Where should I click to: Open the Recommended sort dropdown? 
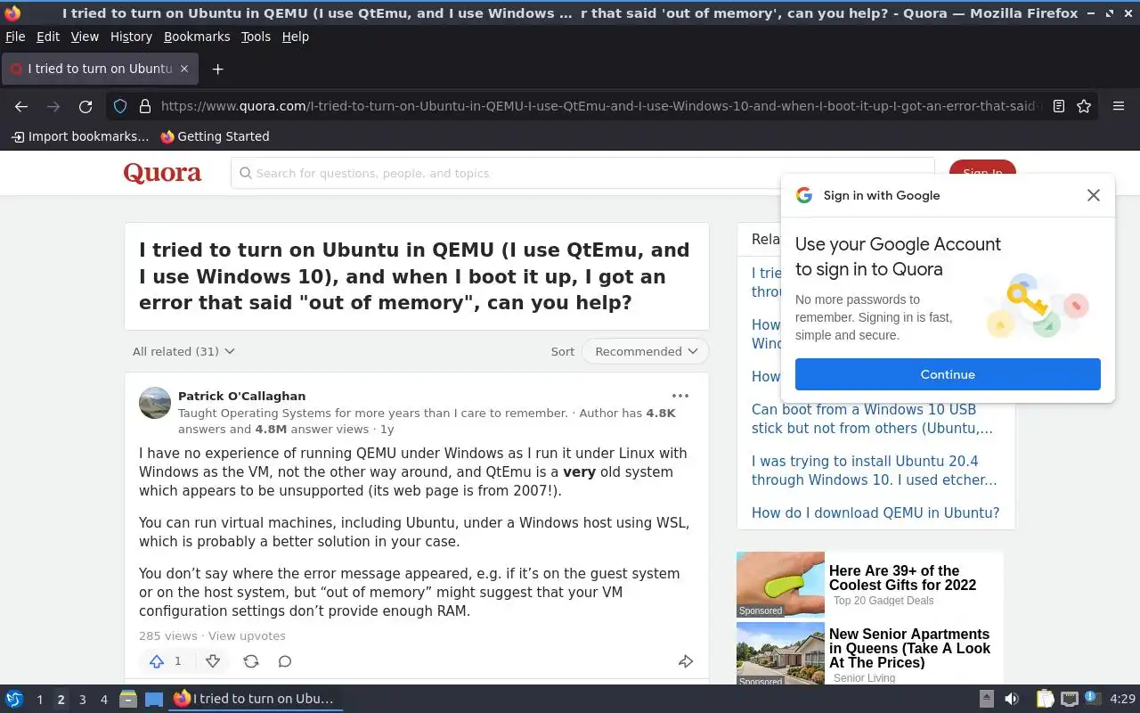coord(646,351)
